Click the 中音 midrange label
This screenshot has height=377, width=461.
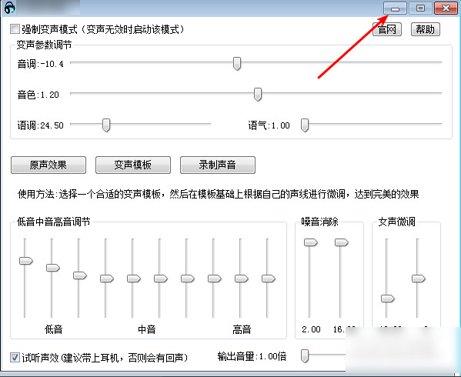tap(147, 329)
